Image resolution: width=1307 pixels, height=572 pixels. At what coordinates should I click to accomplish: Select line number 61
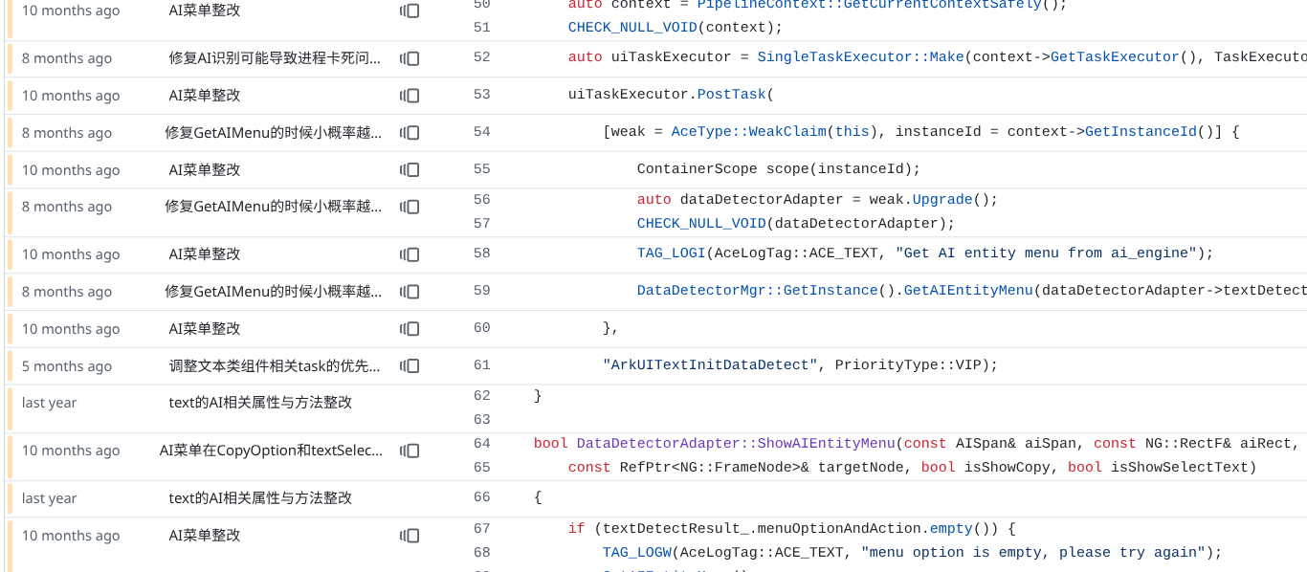click(x=482, y=365)
